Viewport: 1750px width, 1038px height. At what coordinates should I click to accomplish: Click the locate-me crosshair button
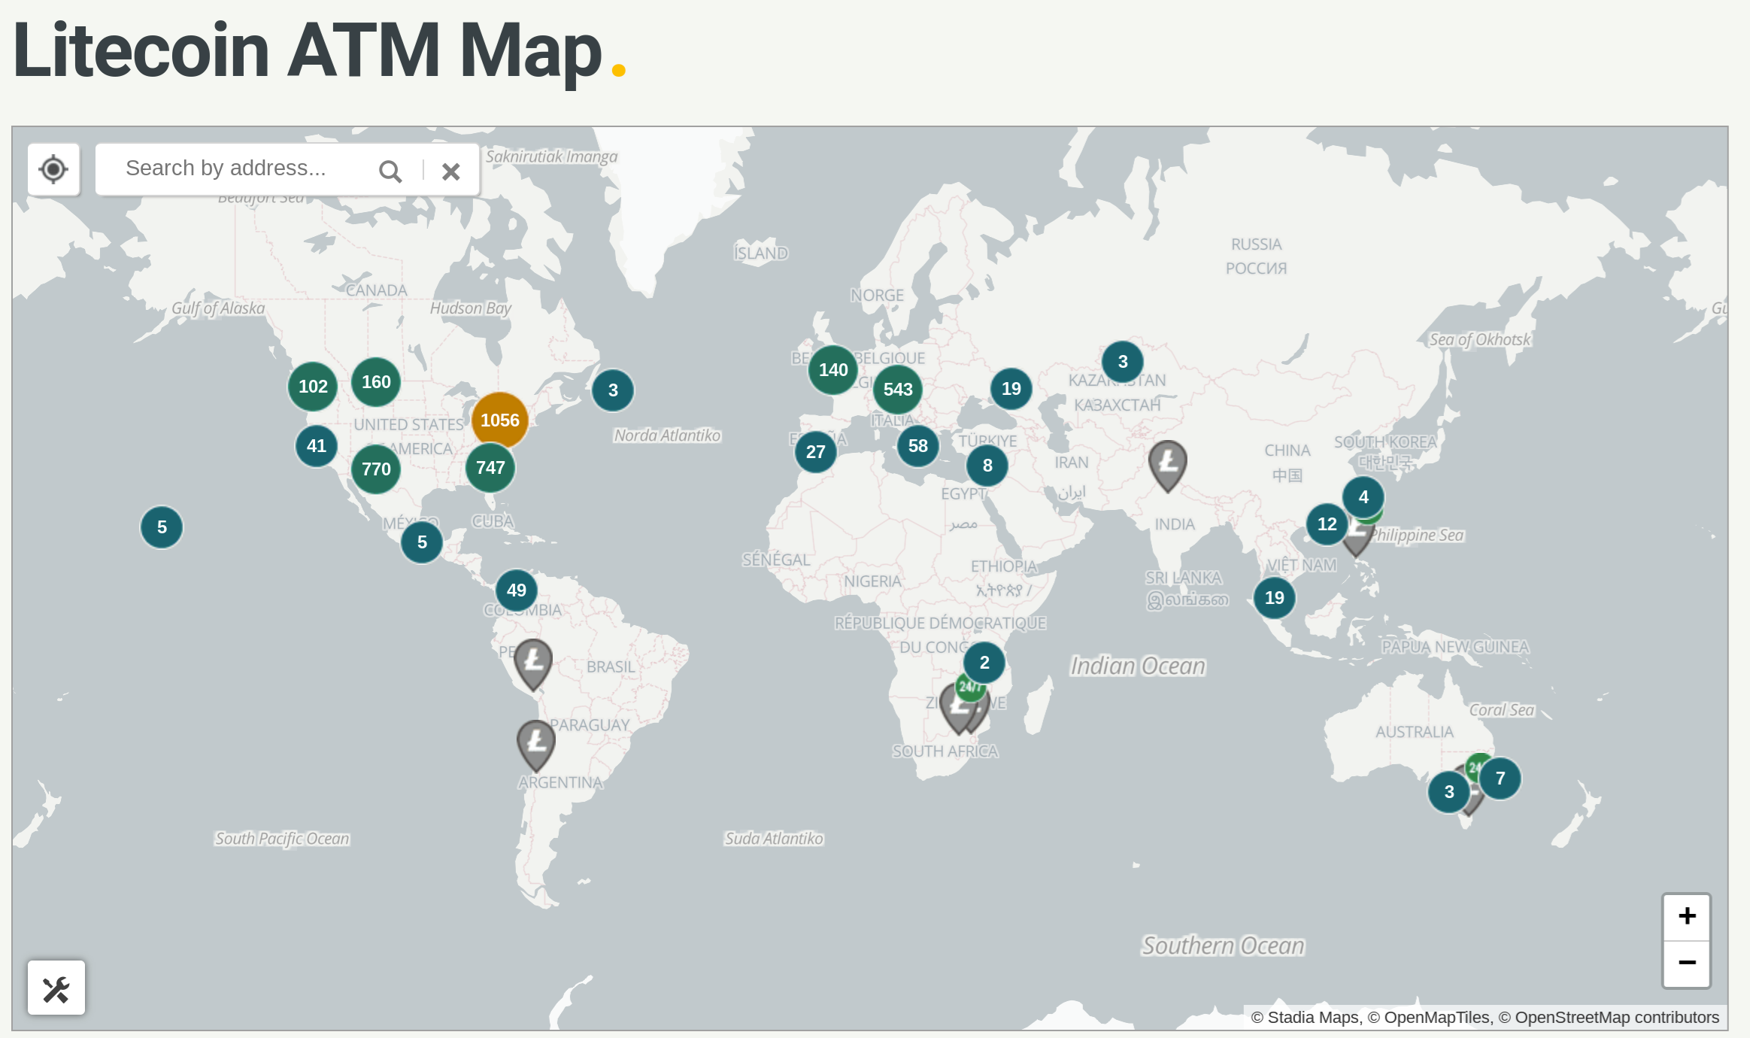(53, 169)
